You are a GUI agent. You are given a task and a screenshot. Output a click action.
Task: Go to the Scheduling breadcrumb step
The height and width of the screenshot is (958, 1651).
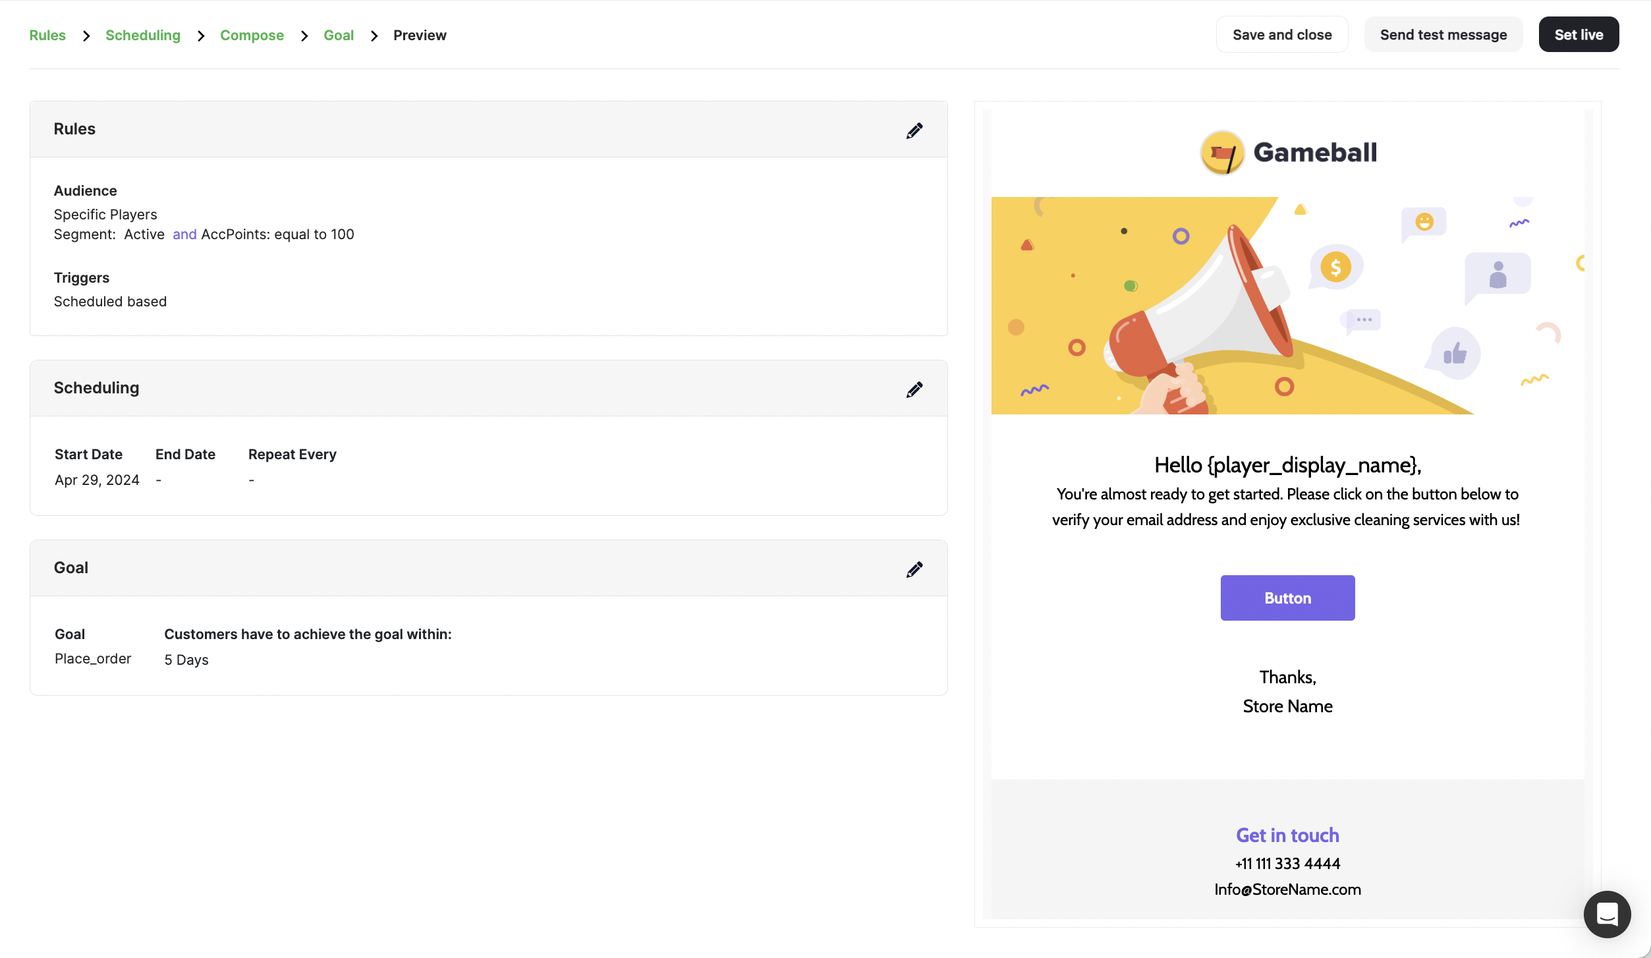click(143, 35)
